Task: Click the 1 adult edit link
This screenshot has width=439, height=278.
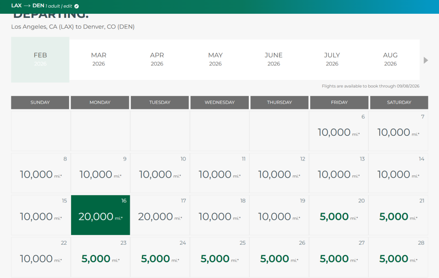Action: pos(59,6)
